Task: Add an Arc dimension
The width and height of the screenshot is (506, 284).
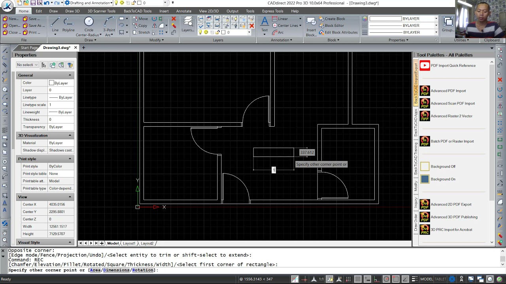Action: click(278, 32)
